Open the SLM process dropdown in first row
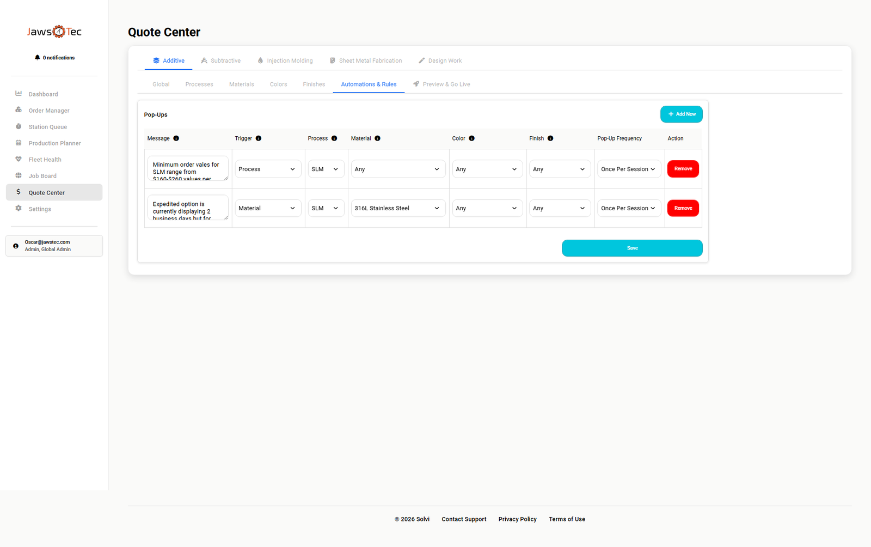Screen dimensions: 871x547 [x=326, y=169]
